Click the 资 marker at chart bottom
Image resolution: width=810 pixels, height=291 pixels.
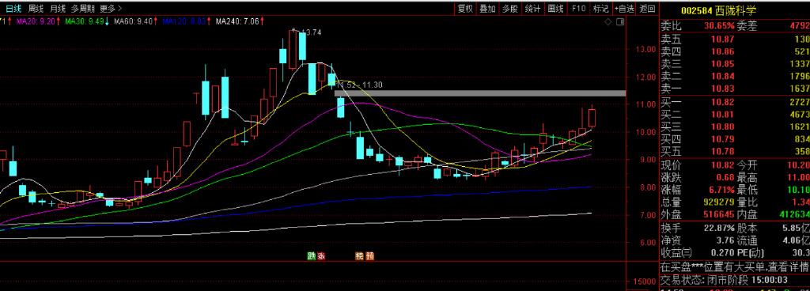(369, 256)
